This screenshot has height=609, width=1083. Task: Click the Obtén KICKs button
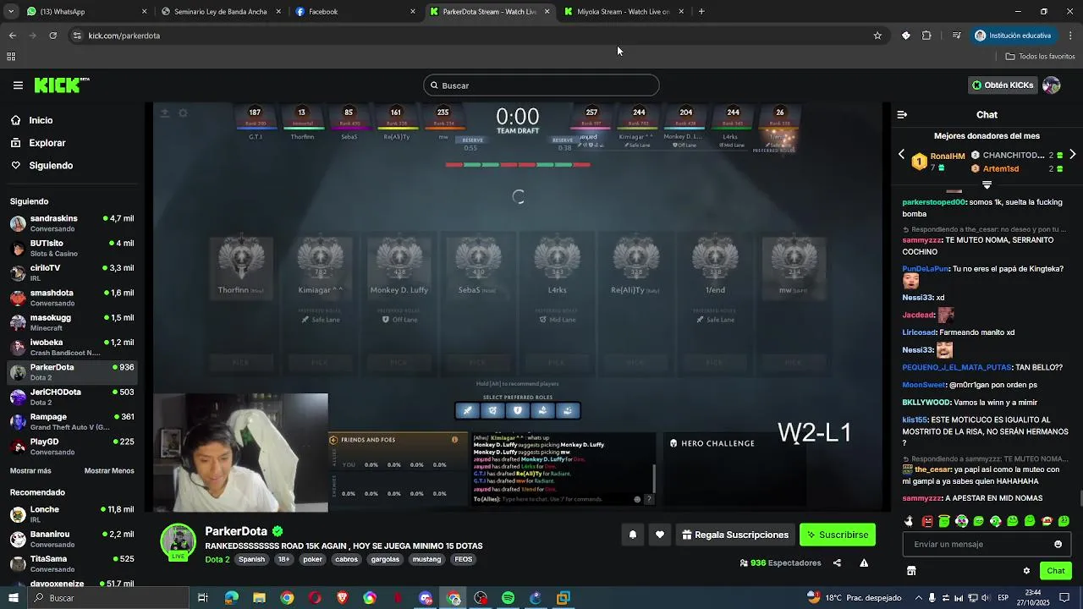1002,85
